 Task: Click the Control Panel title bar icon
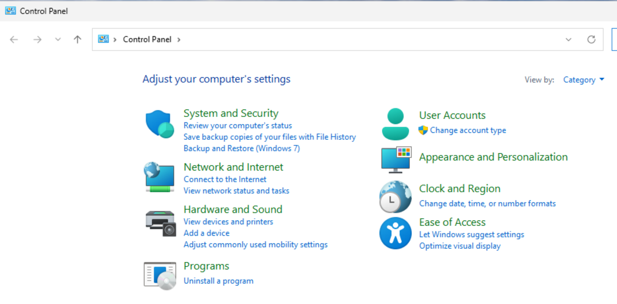(10, 11)
